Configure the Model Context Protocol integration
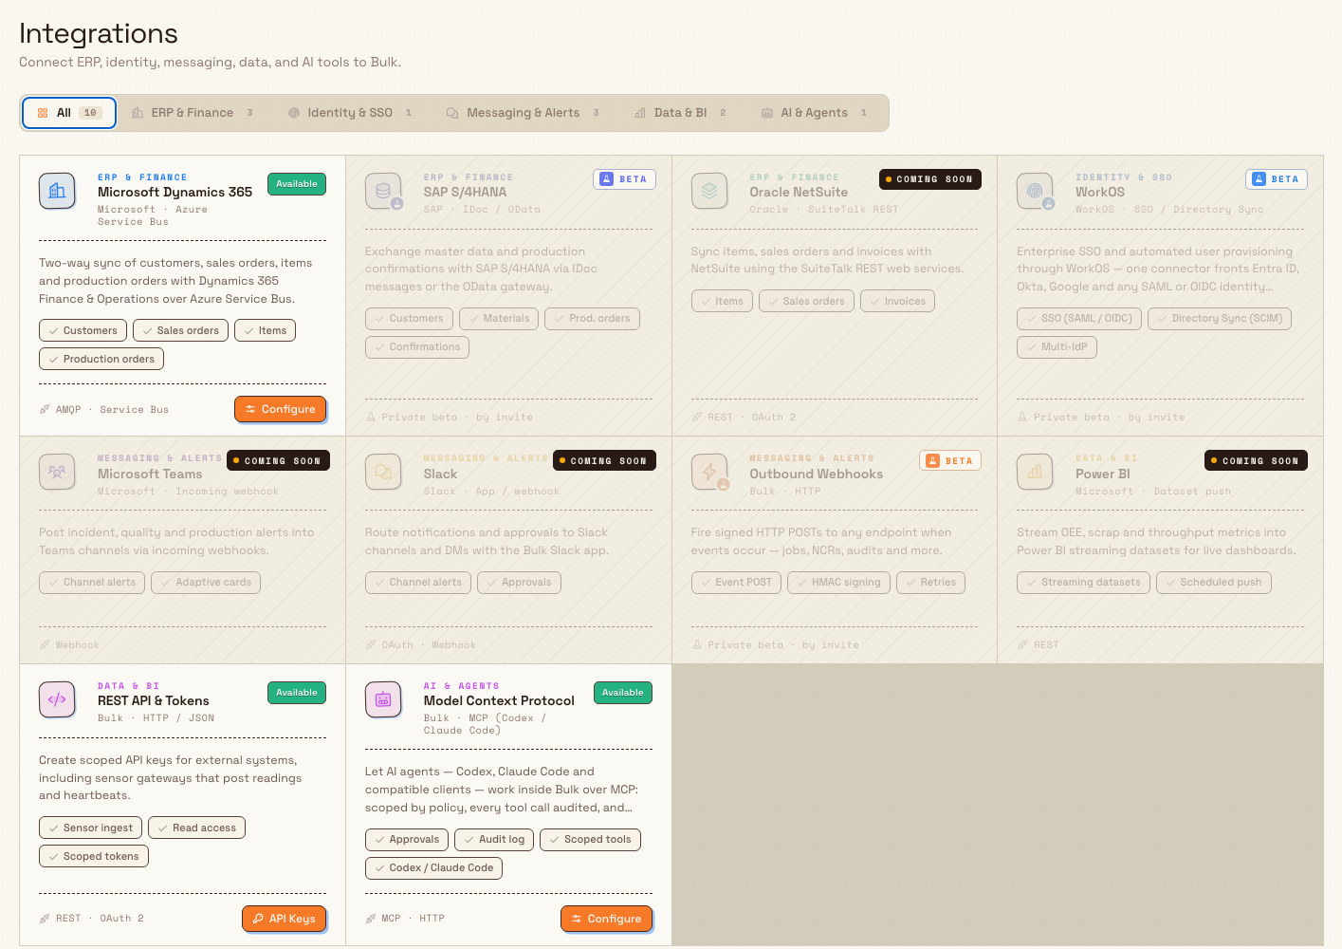 click(x=606, y=919)
